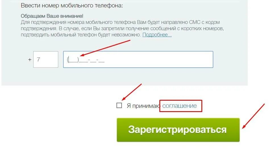Click the green Зарегистрироваться button
This screenshot has height=153, width=275.
click(x=178, y=130)
